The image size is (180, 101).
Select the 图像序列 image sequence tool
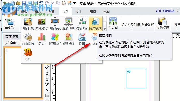[x=55, y=24]
